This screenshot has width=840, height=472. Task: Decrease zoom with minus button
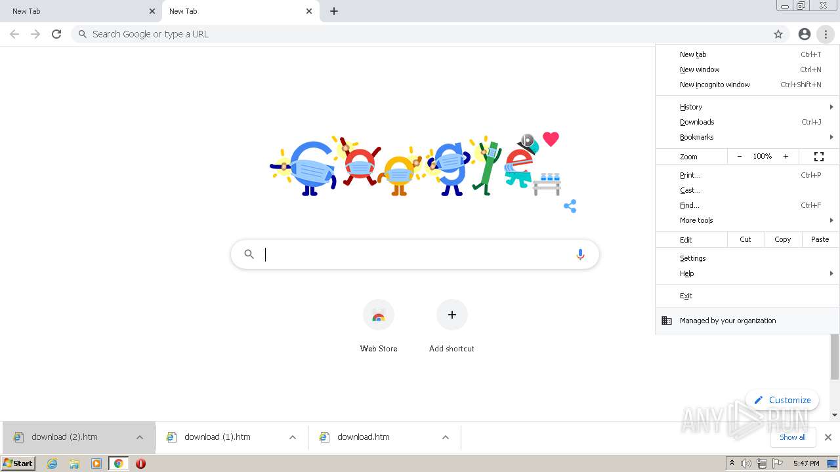(x=740, y=157)
